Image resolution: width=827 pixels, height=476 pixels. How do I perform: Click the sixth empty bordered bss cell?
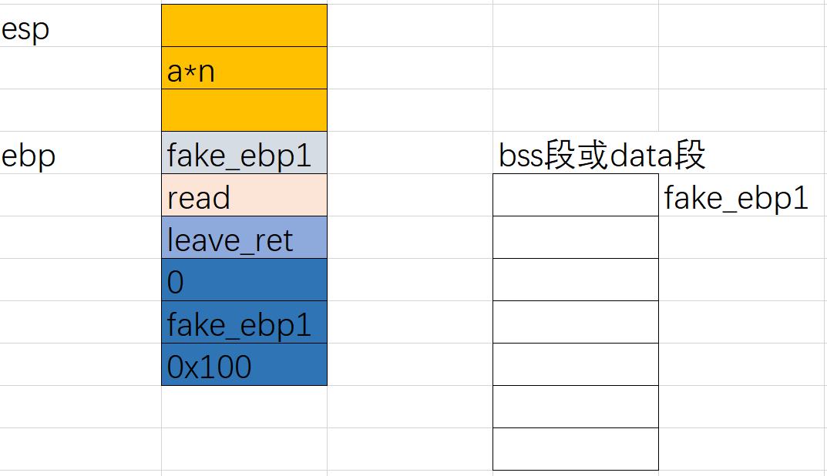pyautogui.click(x=575, y=407)
